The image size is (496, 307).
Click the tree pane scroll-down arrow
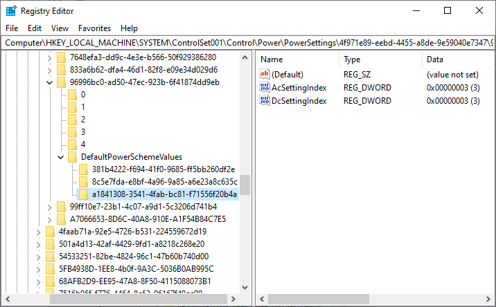[245, 288]
